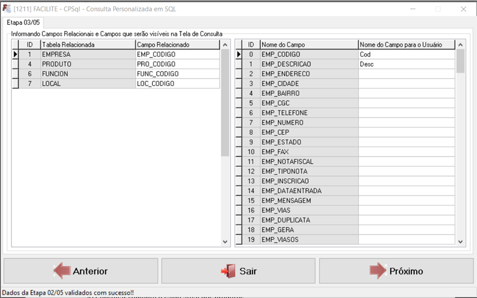Screen dimensions: 477x298
Task: Select the EMP_BAIRRO field row
Action: [345, 94]
